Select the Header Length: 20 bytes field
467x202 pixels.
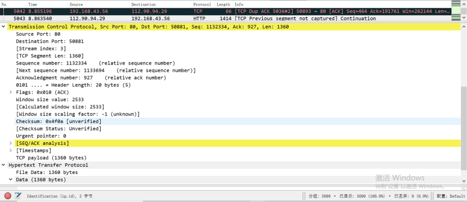coord(73,85)
